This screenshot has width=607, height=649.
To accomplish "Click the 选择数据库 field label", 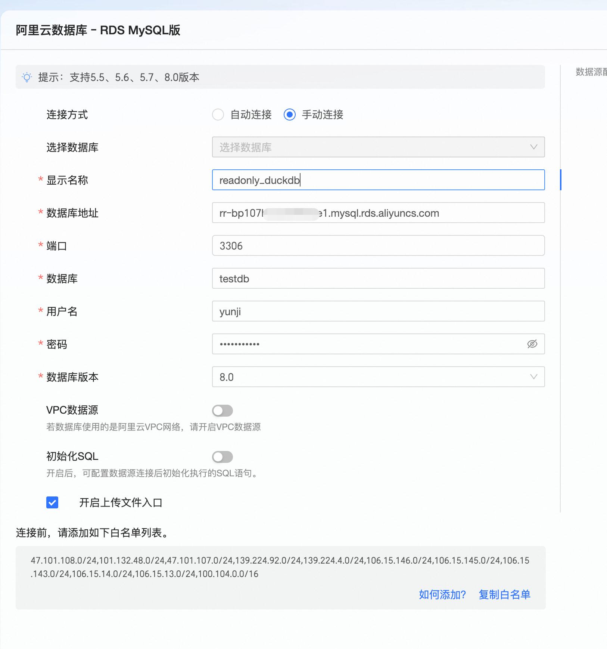I will 72,147.
